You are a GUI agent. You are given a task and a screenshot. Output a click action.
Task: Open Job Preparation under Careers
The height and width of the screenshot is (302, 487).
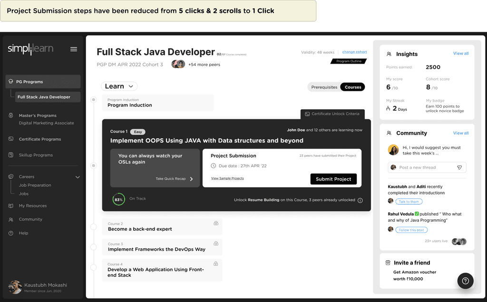(35, 185)
